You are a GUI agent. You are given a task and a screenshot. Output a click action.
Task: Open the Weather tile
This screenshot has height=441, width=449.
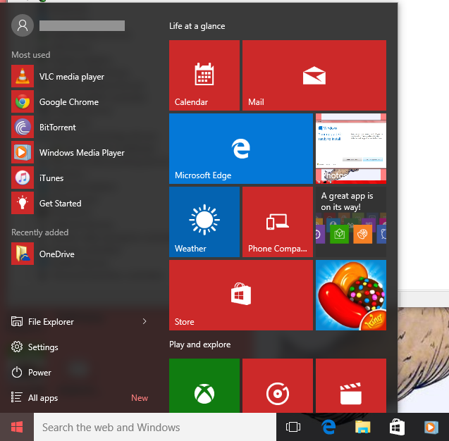tap(204, 222)
